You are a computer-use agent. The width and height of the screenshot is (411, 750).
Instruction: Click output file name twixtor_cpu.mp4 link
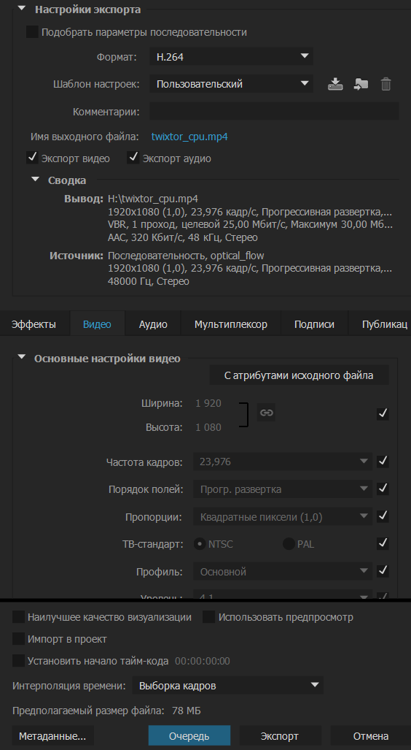pyautogui.click(x=189, y=137)
